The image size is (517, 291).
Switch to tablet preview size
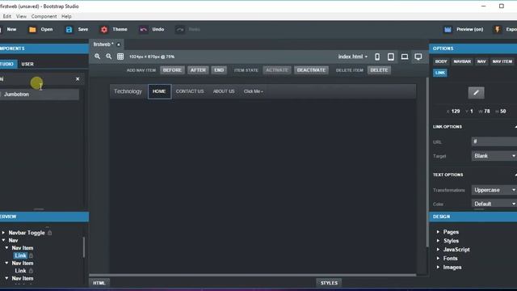click(391, 57)
